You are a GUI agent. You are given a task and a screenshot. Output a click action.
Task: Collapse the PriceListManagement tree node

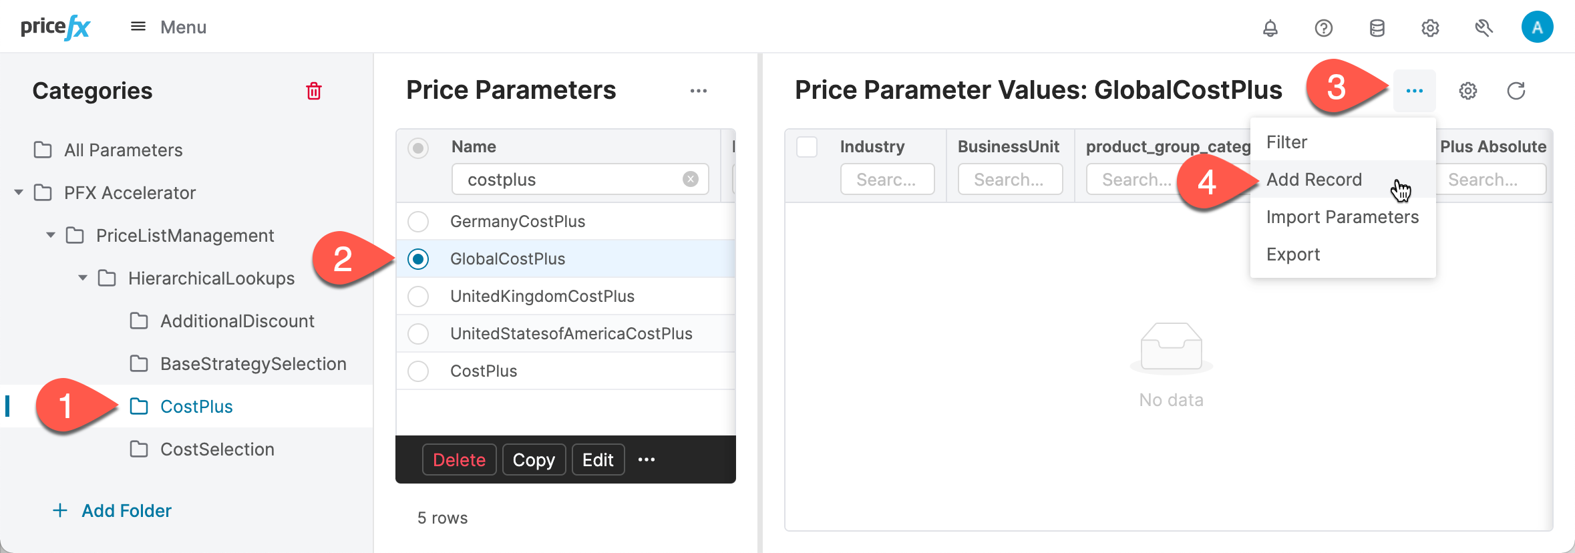pos(51,236)
